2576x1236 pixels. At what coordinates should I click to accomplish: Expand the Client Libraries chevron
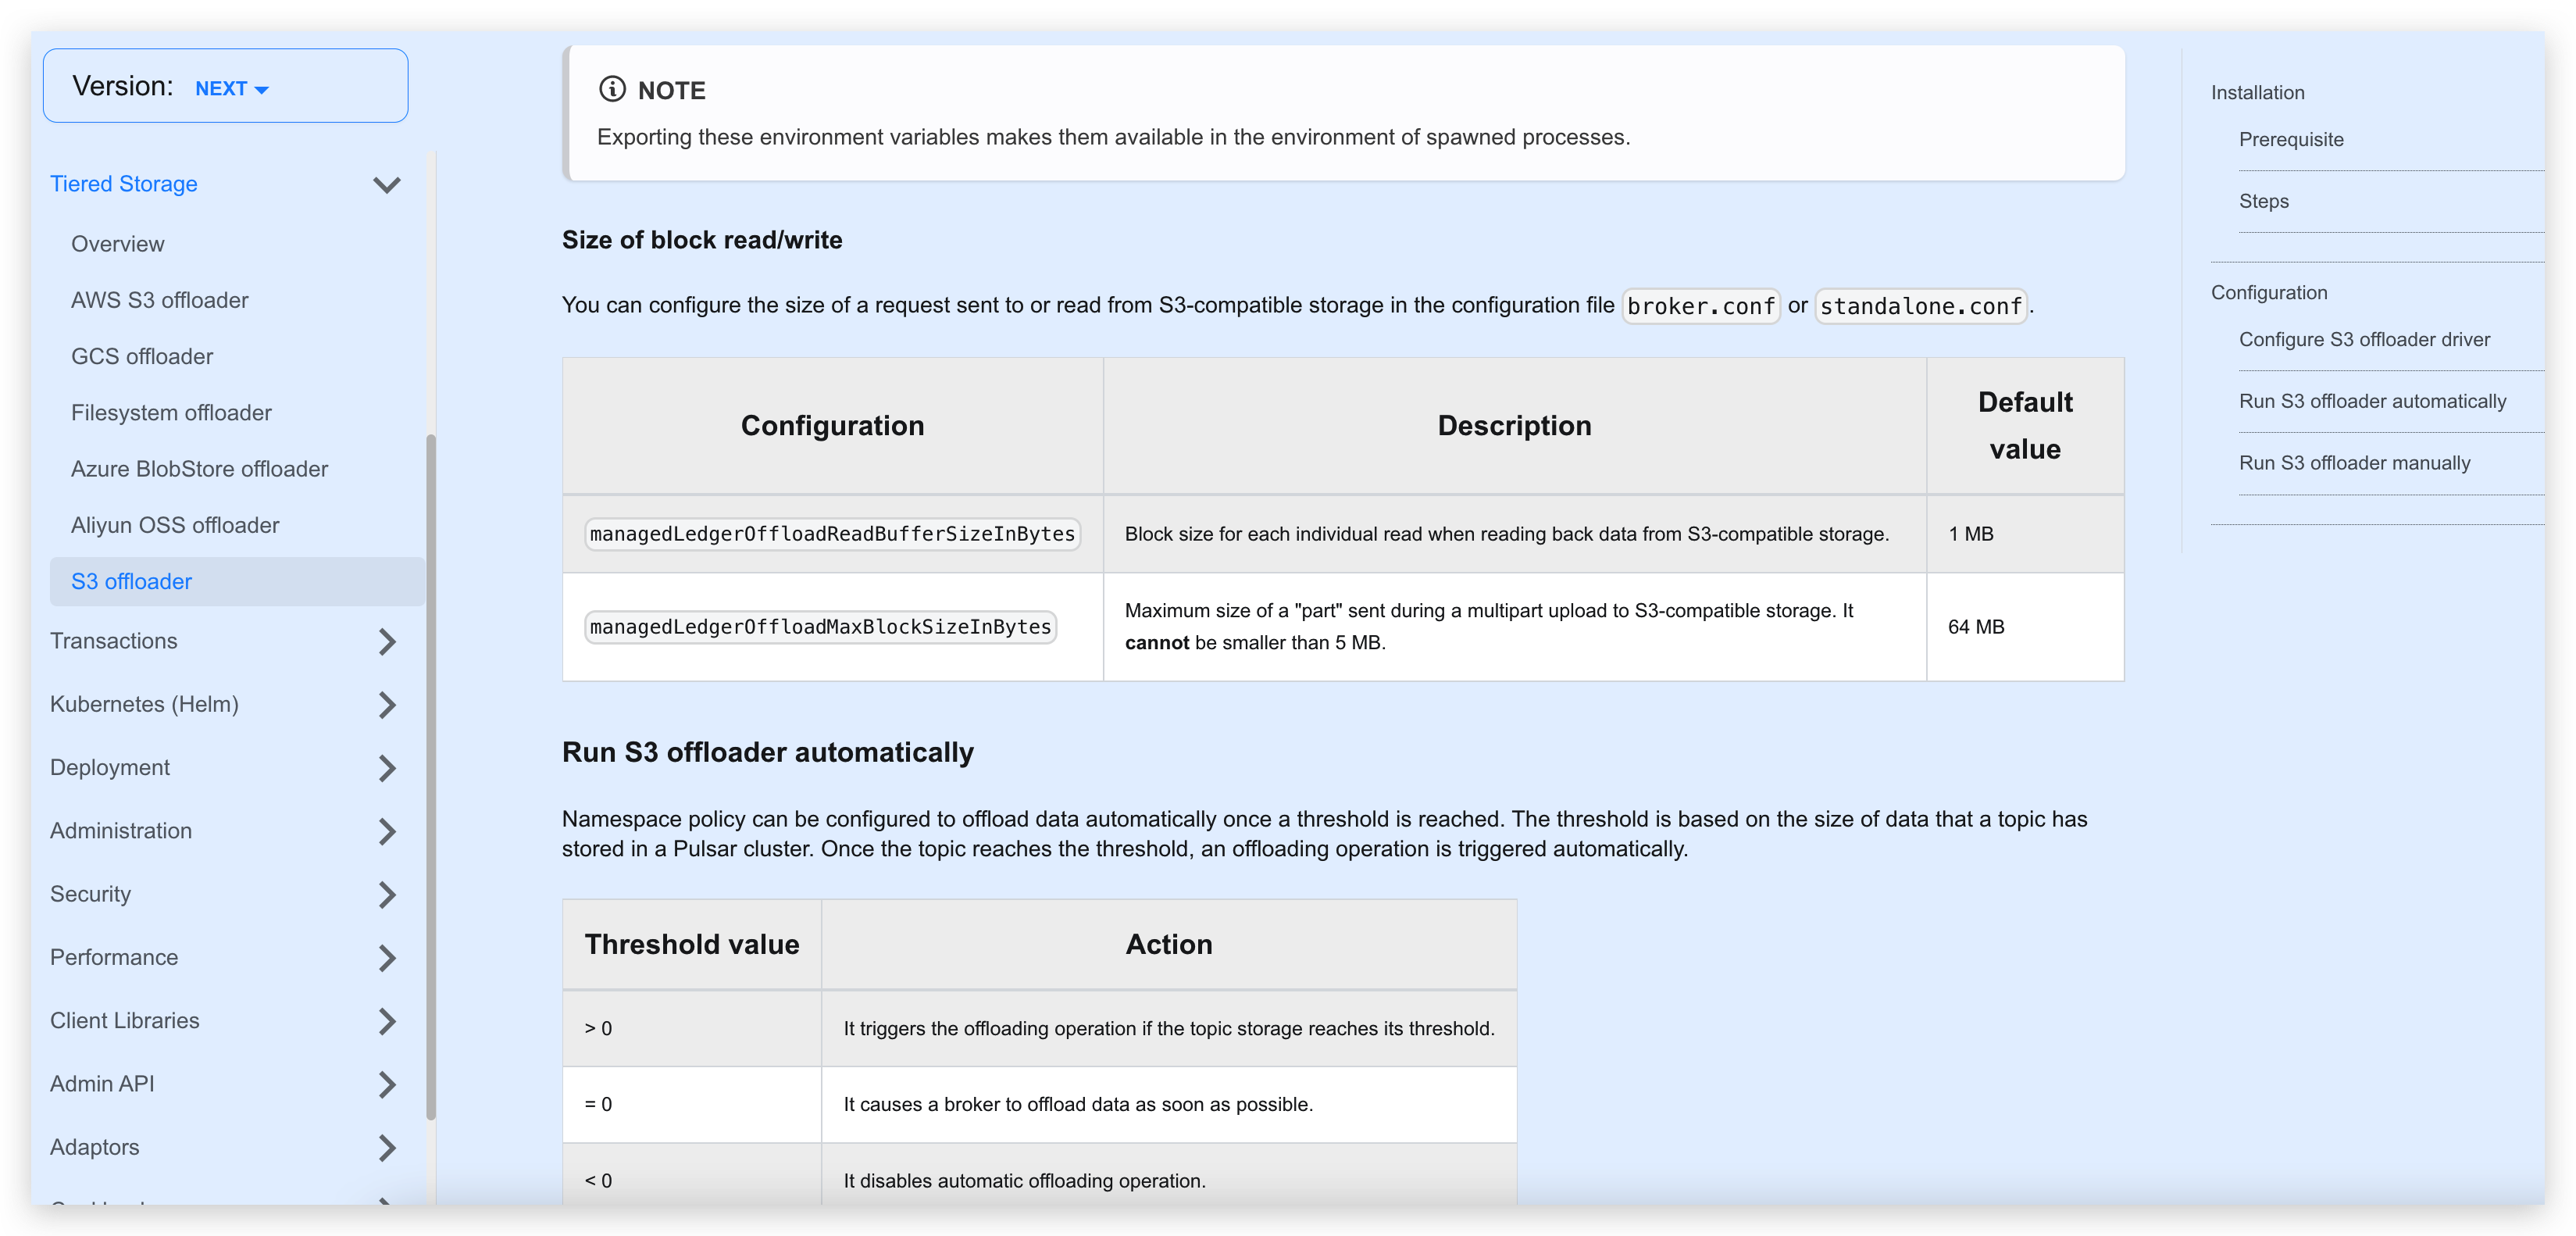pyautogui.click(x=387, y=1021)
